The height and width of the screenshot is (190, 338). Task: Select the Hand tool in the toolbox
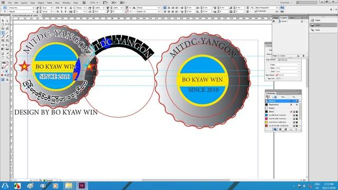click(3, 58)
